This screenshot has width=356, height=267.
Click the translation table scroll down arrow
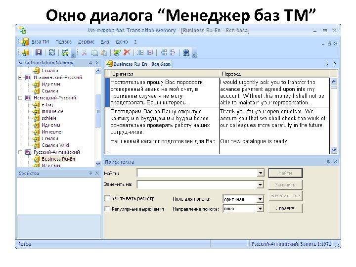pyautogui.click(x=334, y=150)
